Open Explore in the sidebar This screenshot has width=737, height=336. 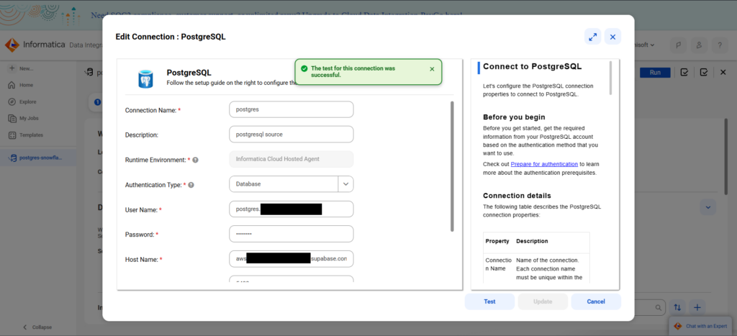[x=22, y=101]
